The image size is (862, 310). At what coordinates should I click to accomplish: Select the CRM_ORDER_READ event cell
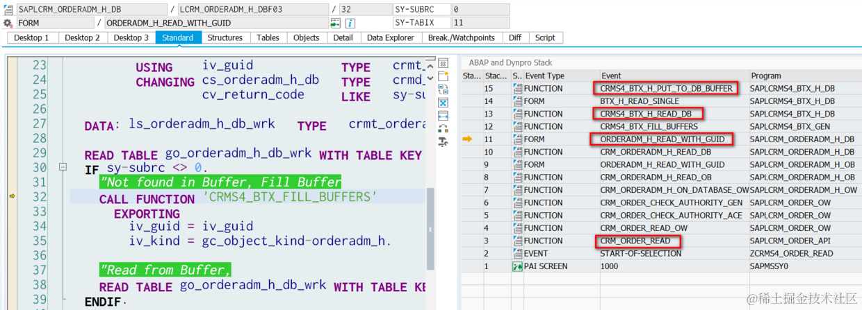(x=675, y=241)
